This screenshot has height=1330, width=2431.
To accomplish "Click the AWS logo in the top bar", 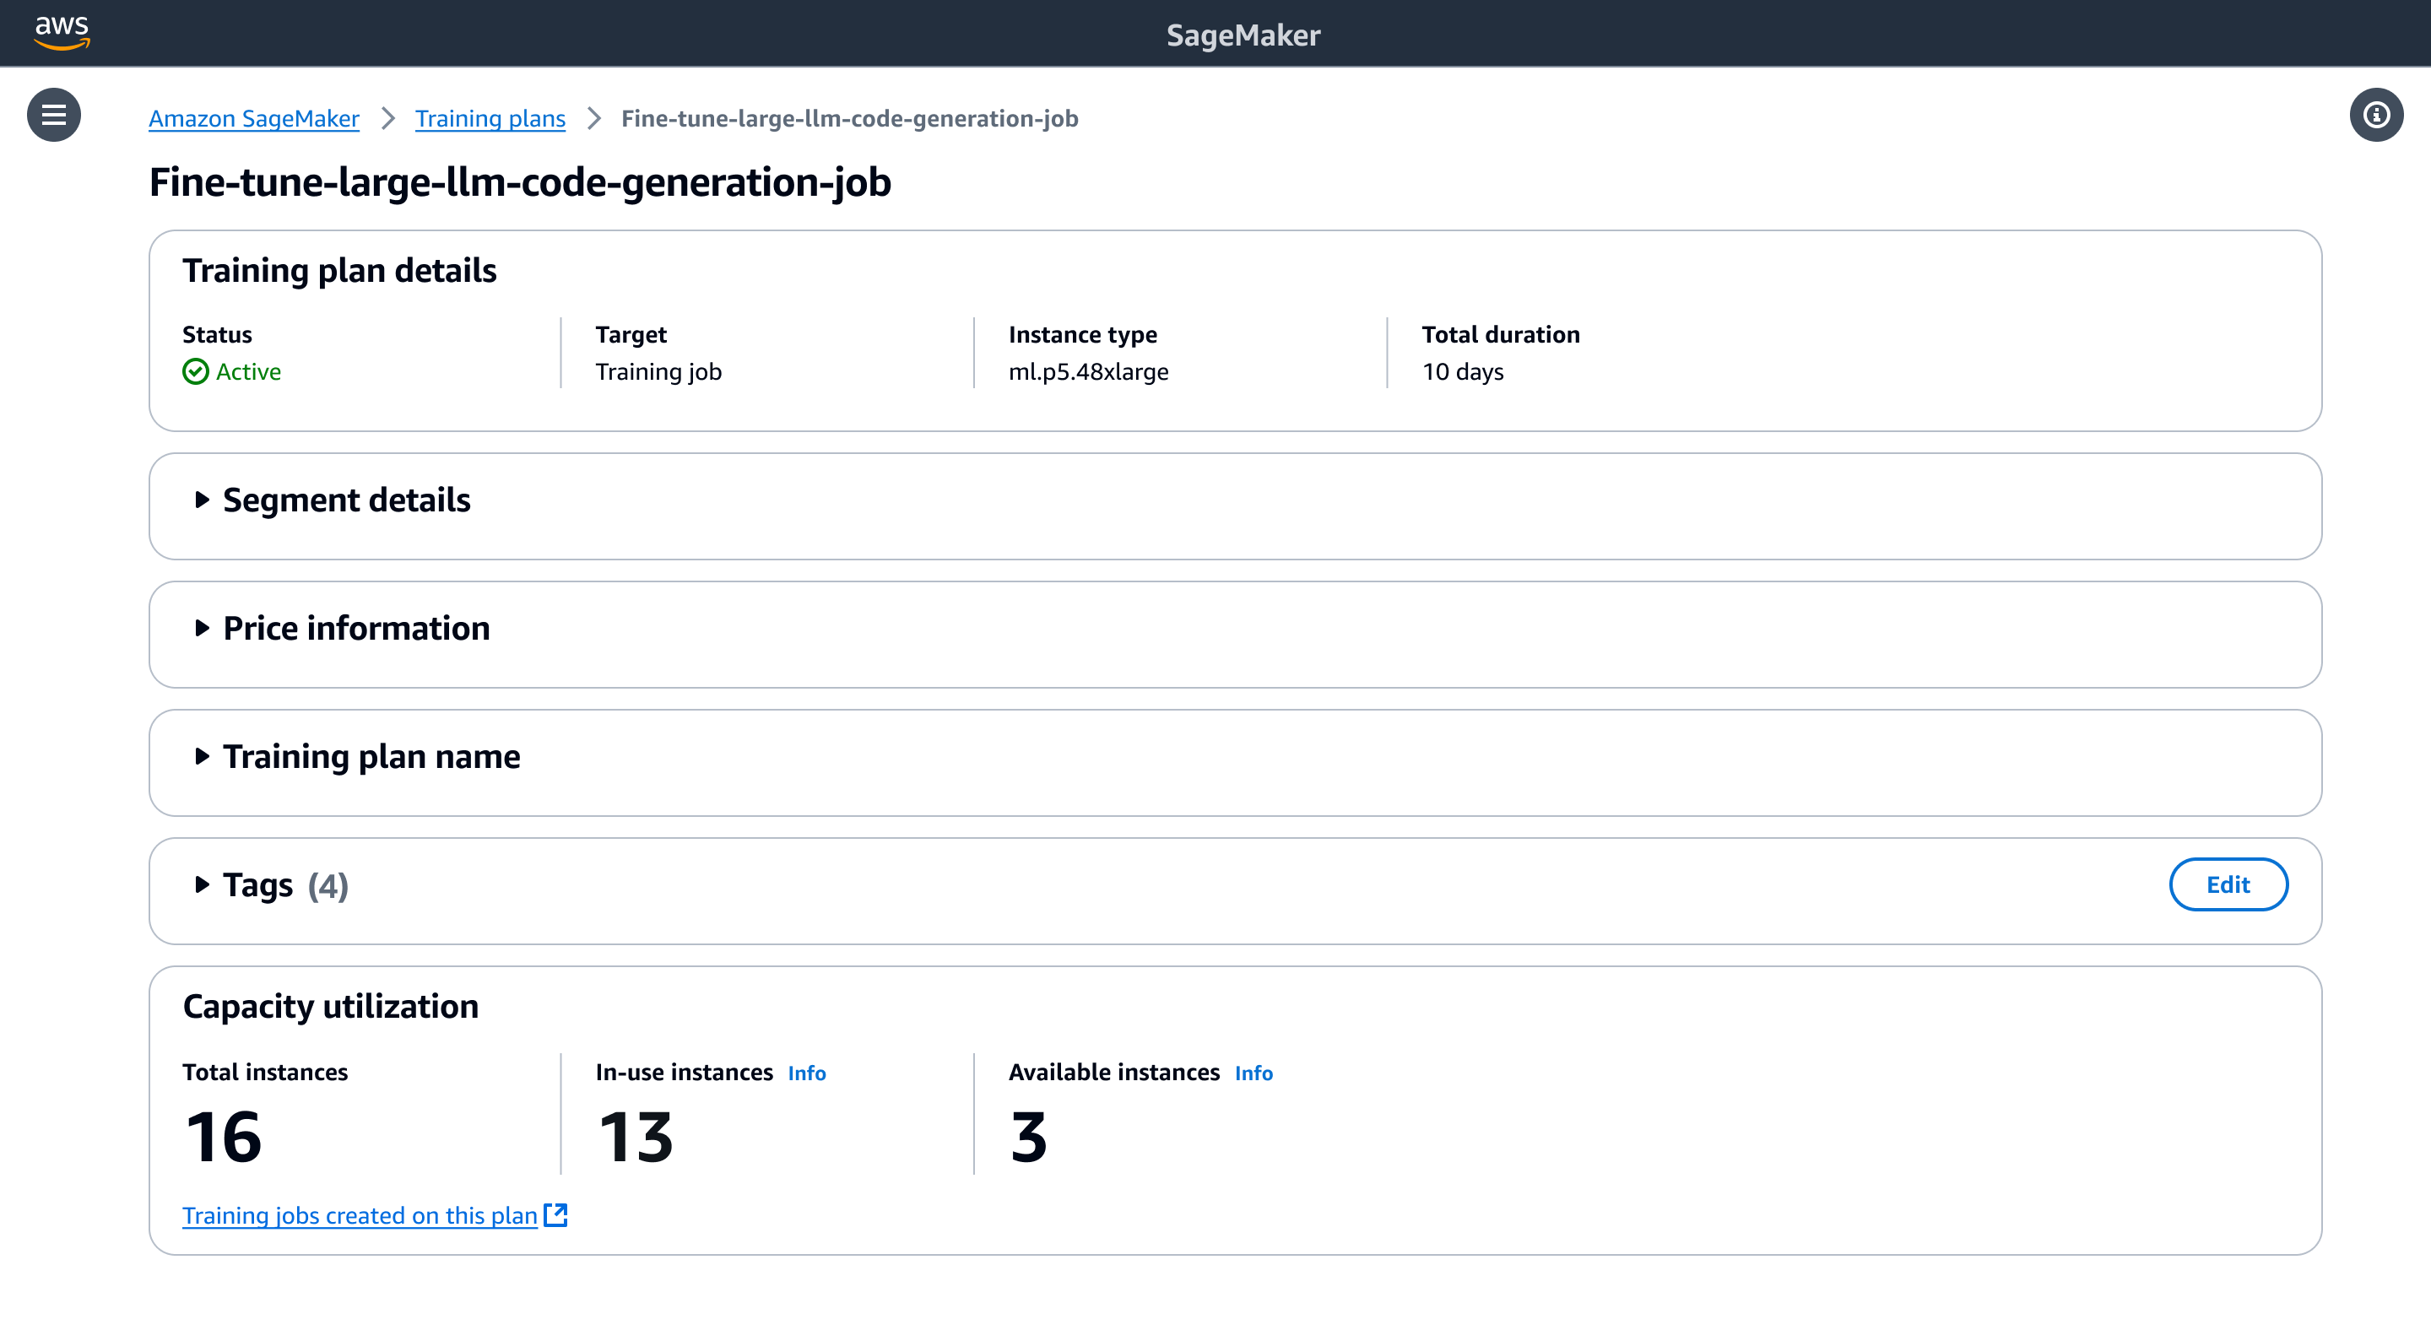I will click(62, 32).
